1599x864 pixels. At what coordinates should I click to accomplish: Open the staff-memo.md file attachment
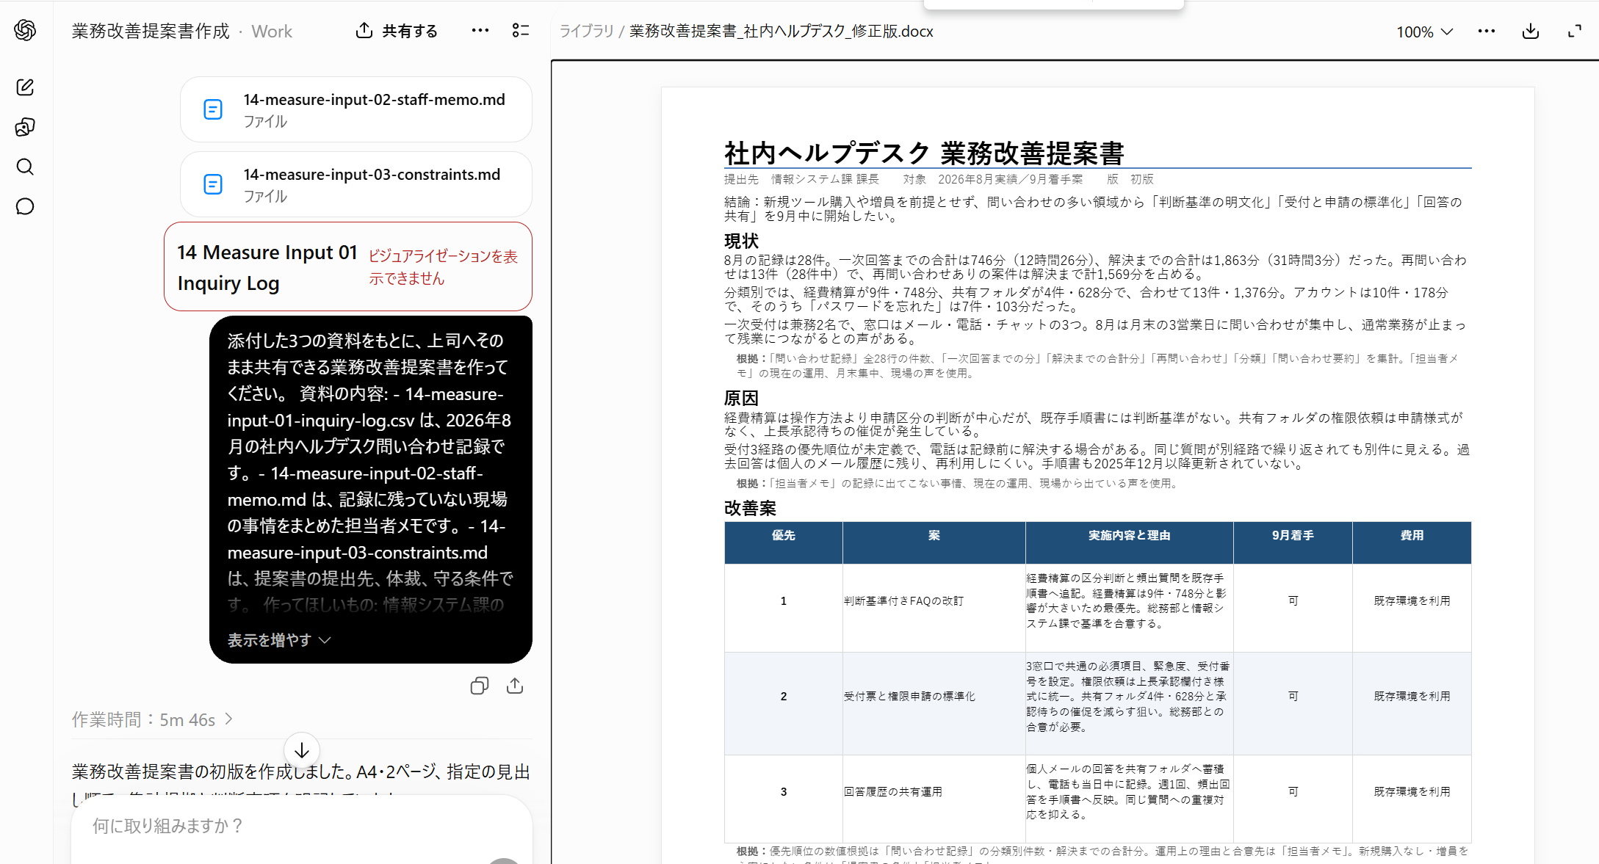coord(356,109)
